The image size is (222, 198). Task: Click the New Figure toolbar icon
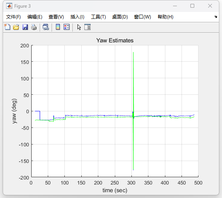[7, 27]
